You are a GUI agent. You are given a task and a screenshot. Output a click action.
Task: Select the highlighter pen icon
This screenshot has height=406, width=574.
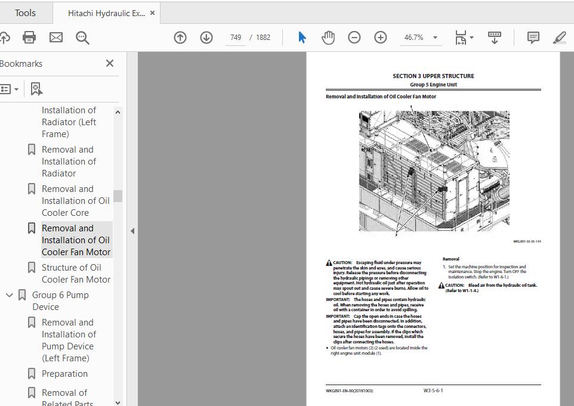pos(558,37)
